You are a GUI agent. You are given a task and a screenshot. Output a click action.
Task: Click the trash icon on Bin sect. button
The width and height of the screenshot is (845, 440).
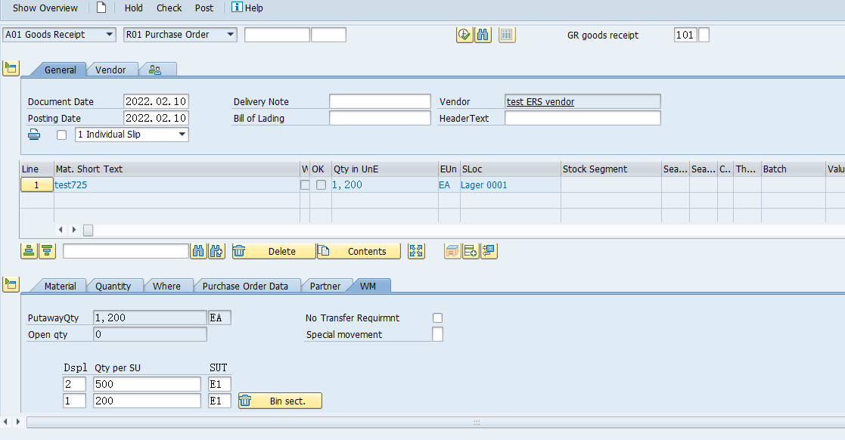(x=244, y=401)
